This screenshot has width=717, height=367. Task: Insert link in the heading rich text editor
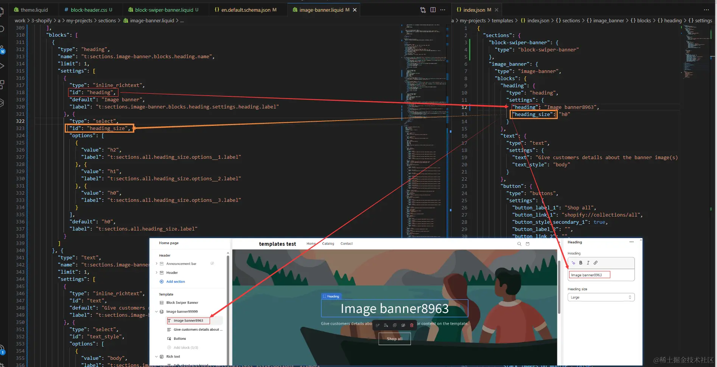click(596, 263)
